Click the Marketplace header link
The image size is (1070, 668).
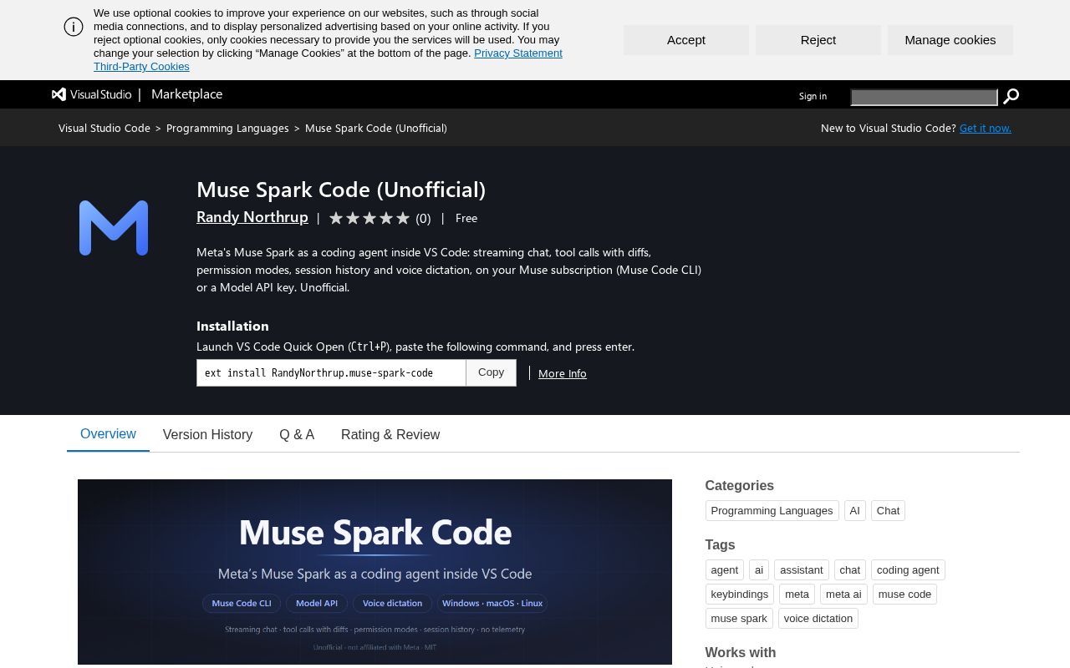[x=187, y=94]
